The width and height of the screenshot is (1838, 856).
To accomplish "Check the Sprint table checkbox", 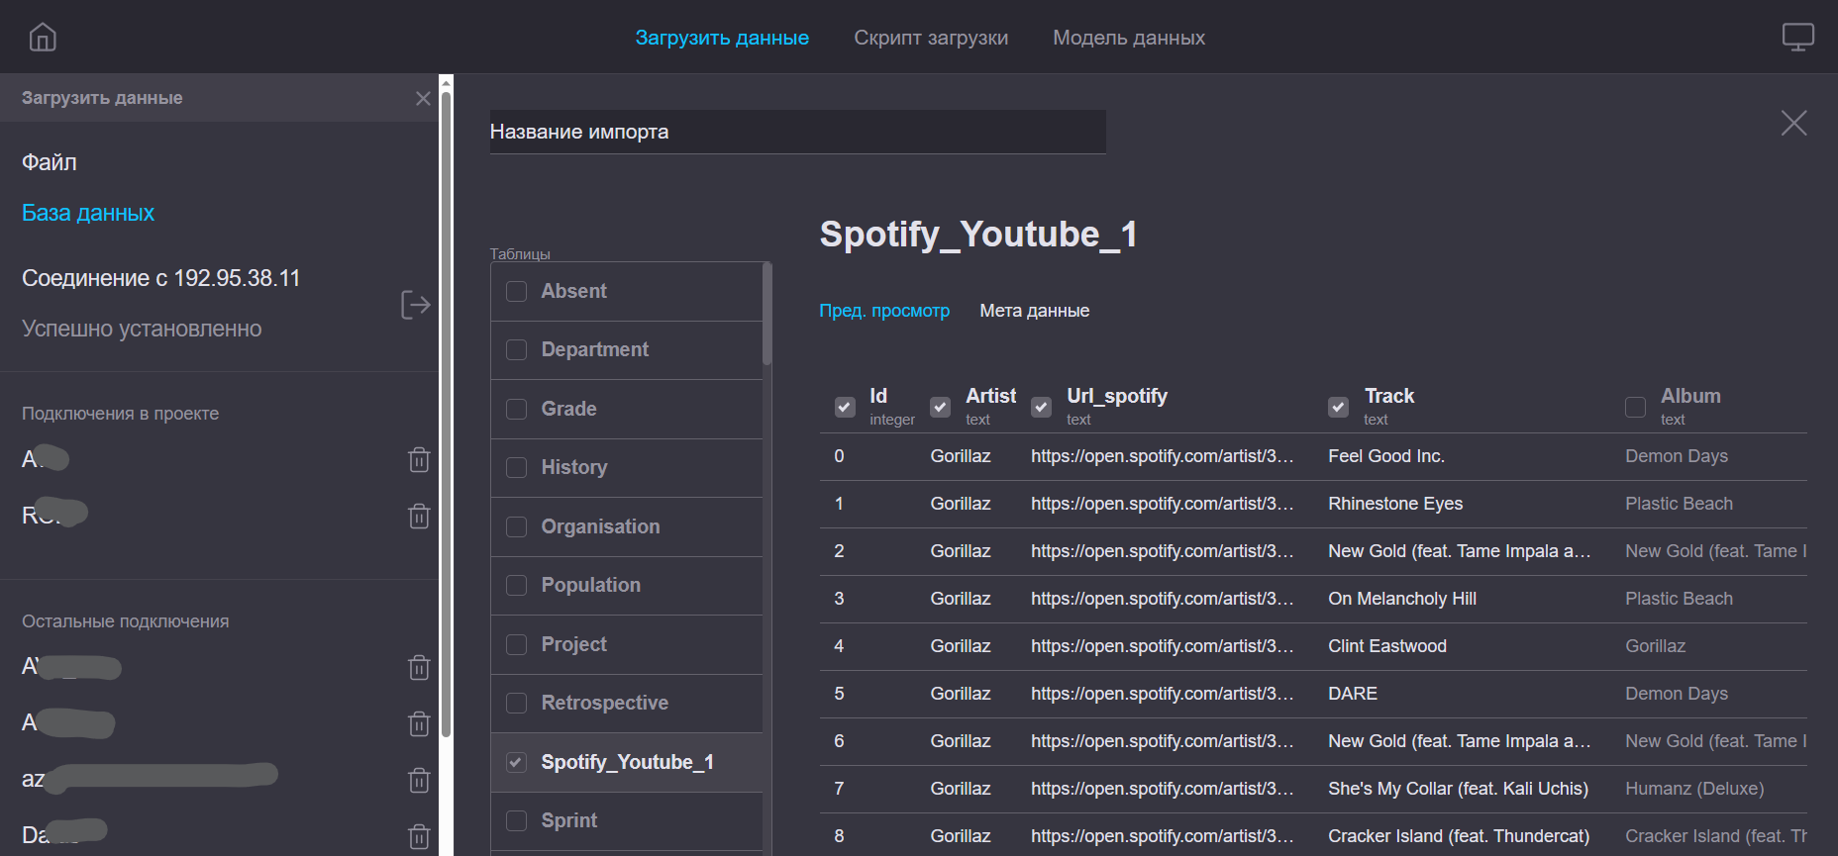I will point(516,820).
